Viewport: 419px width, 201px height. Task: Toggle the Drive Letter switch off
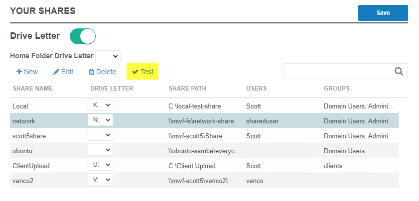82,36
